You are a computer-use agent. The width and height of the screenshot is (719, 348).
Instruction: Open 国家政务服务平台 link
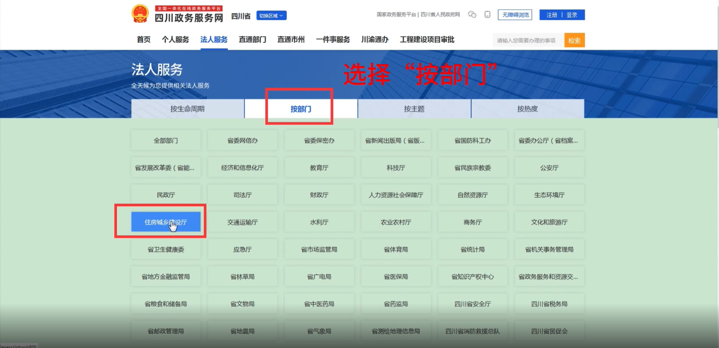click(x=396, y=14)
